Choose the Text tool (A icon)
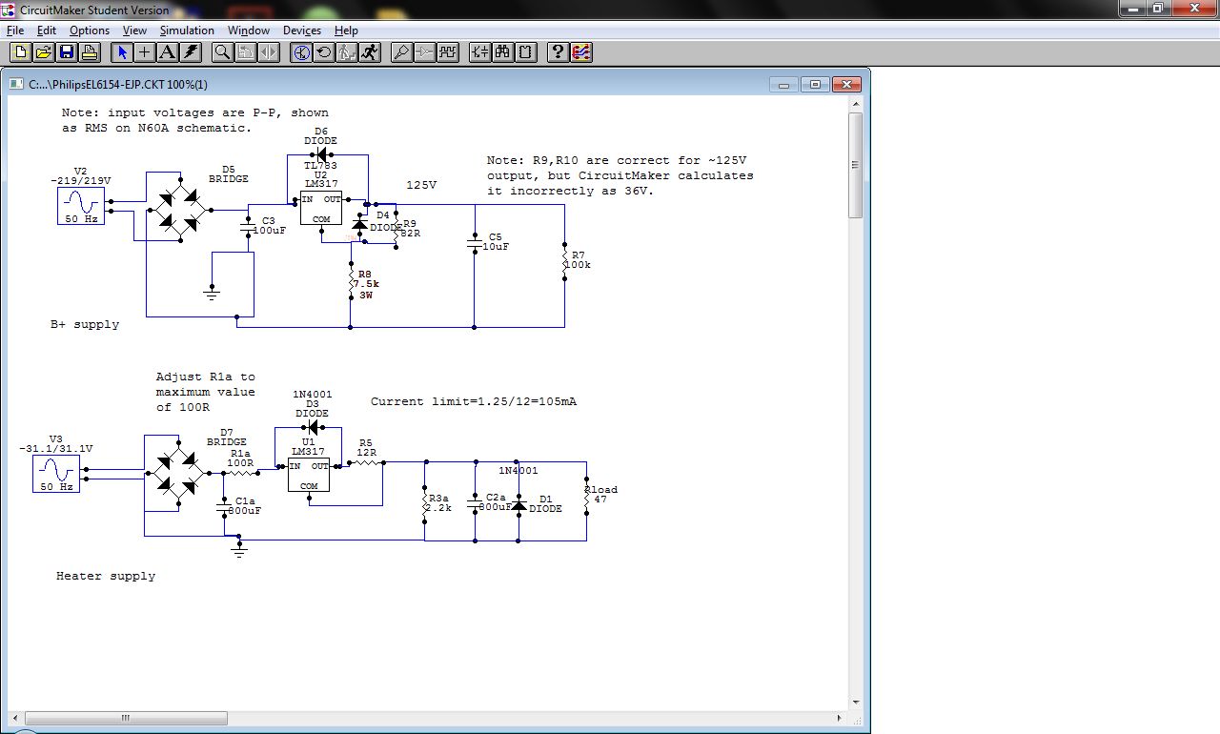Viewport: 1220px width, 734px height. coord(168,52)
